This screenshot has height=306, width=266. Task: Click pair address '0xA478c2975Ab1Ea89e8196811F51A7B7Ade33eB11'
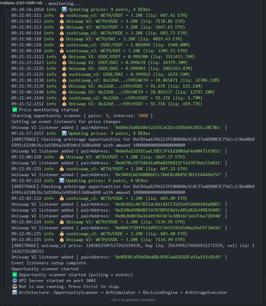[168, 163]
